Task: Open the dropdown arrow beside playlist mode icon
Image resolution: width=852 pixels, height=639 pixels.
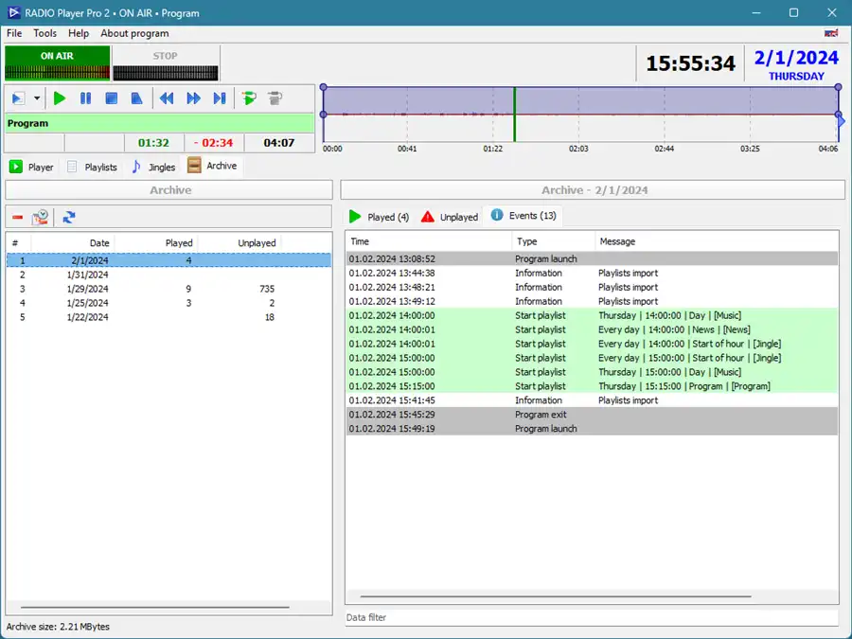Action: point(37,98)
